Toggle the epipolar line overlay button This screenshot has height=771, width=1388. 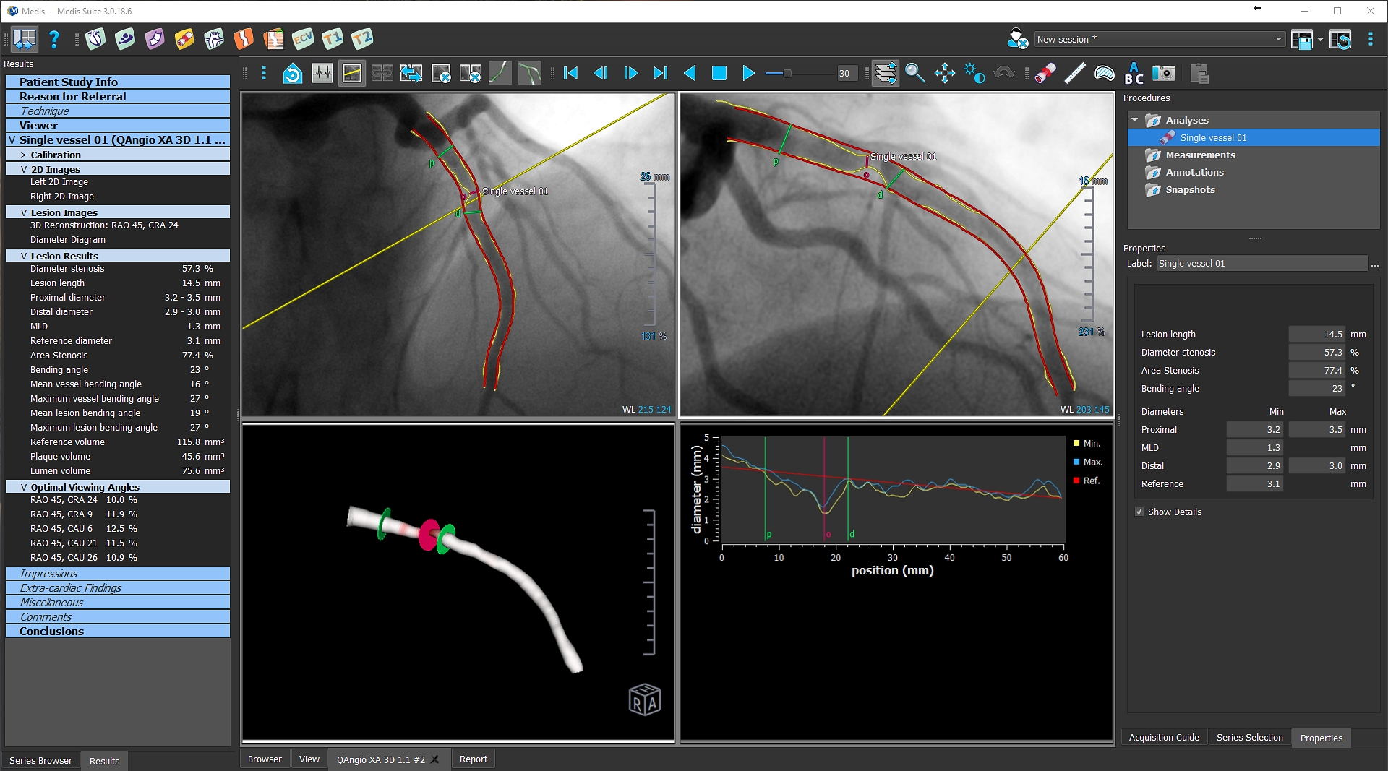(352, 73)
